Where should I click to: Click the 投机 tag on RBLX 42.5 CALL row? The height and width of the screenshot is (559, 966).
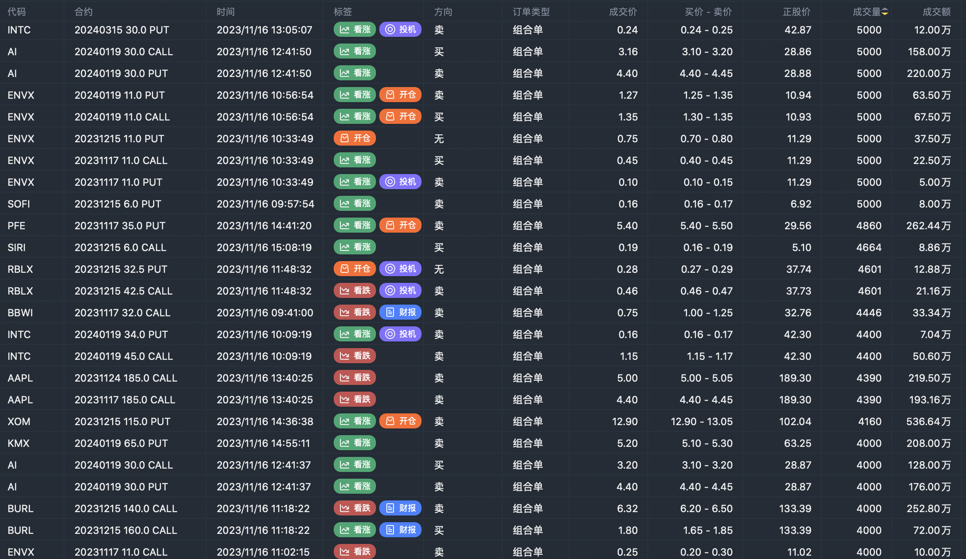coord(401,290)
